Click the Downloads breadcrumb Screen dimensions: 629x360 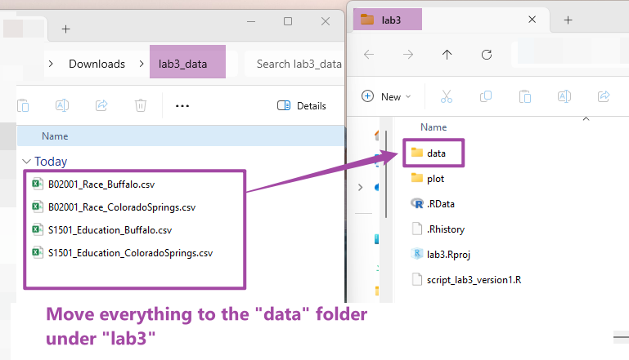pos(97,64)
